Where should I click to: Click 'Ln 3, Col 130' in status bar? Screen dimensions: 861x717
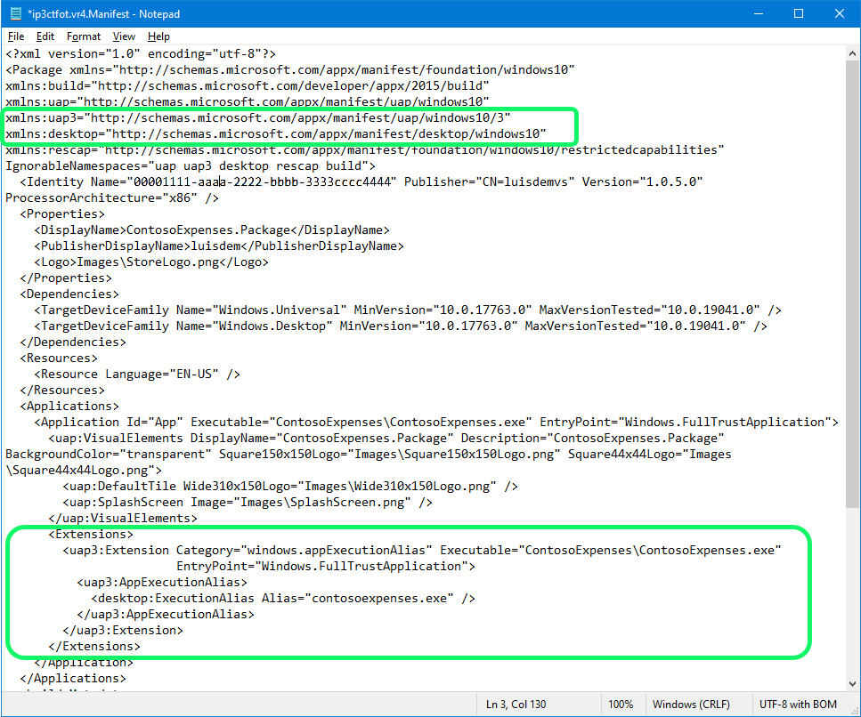[516, 705]
